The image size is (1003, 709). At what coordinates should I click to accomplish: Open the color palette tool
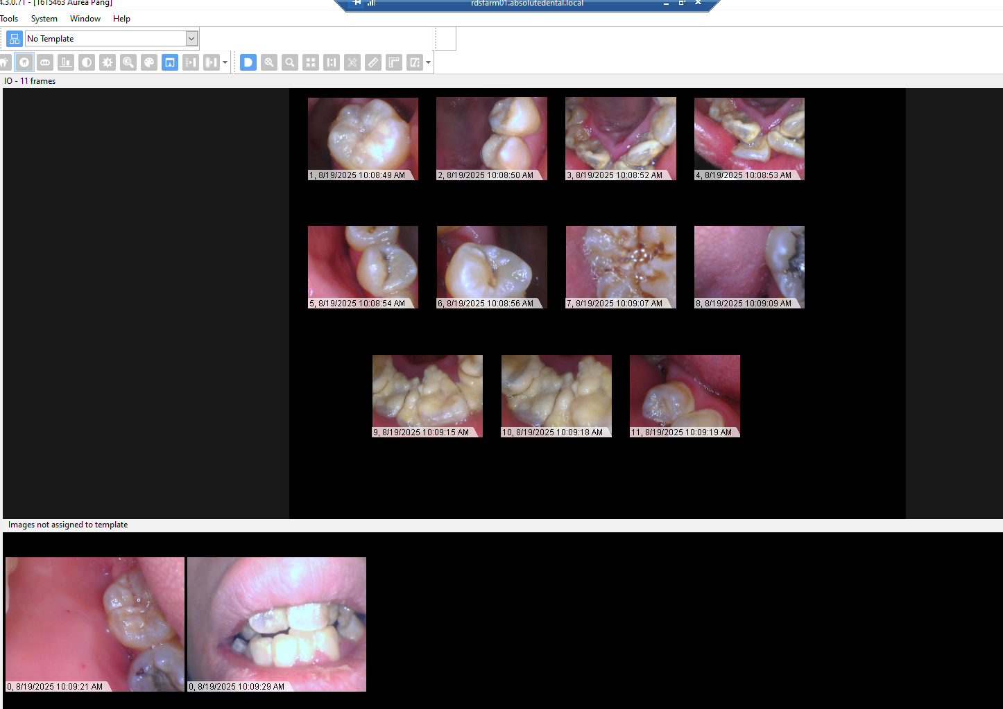149,62
